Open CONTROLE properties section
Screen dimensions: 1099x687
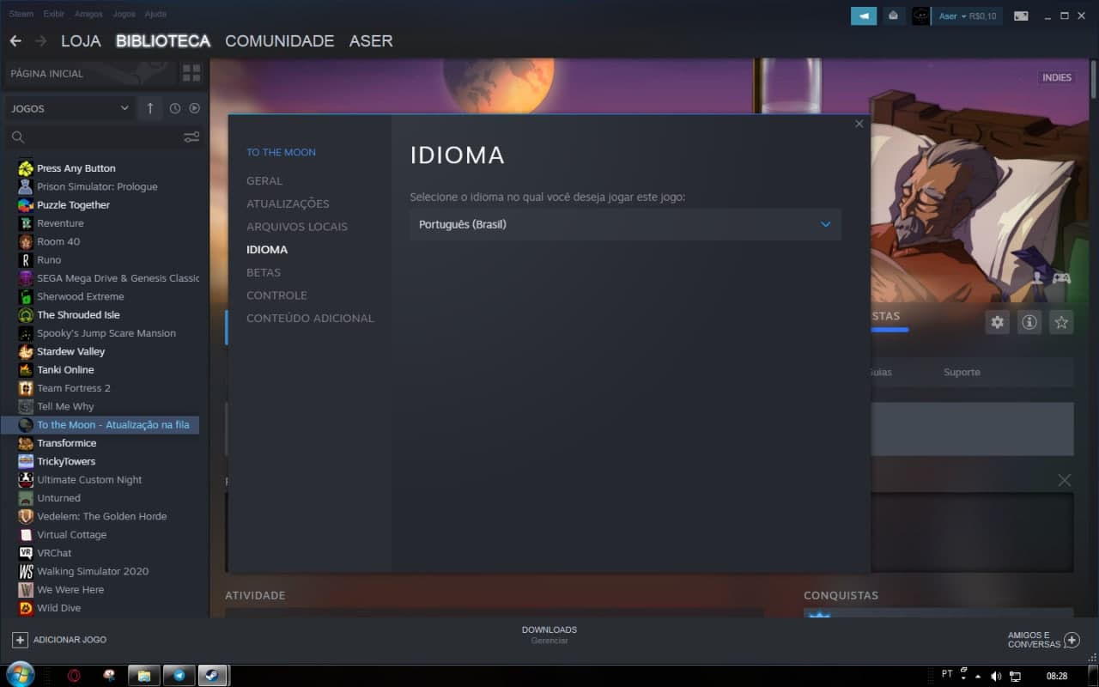(x=276, y=295)
